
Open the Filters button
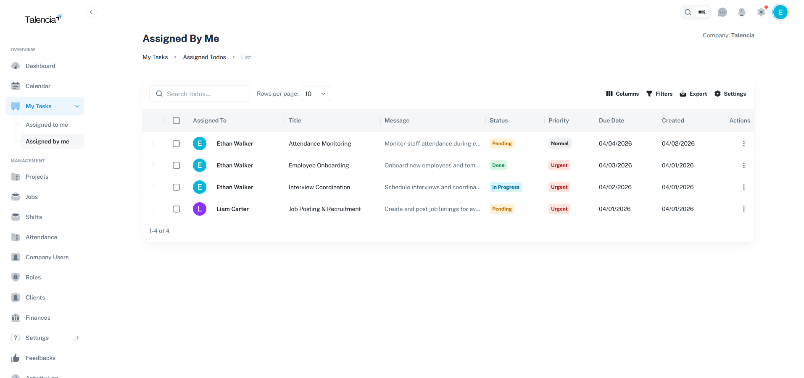point(659,94)
